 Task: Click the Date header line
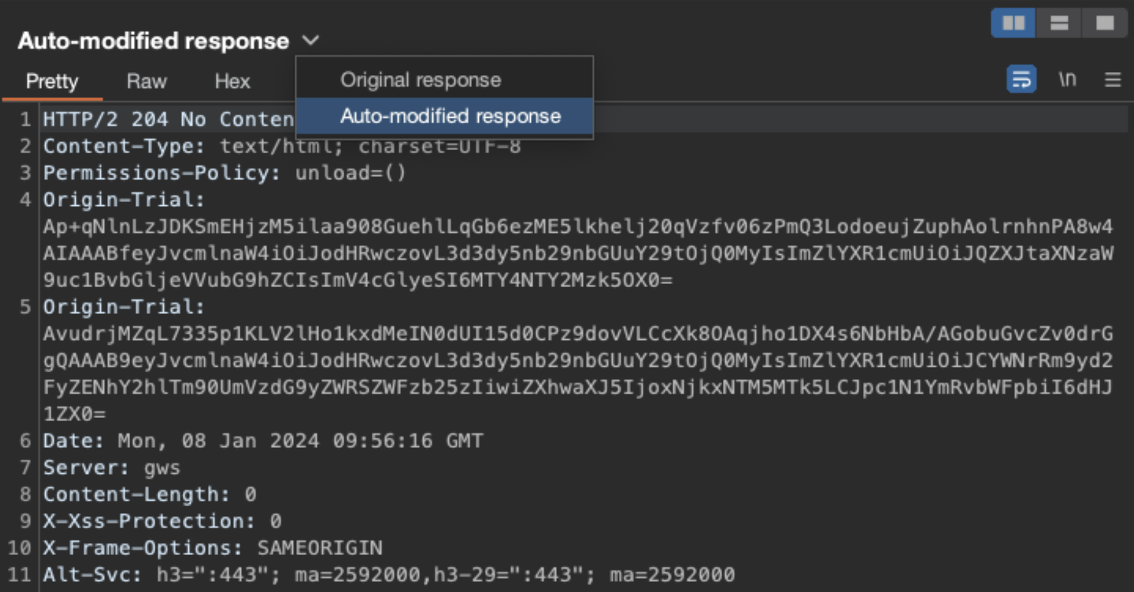click(x=263, y=441)
